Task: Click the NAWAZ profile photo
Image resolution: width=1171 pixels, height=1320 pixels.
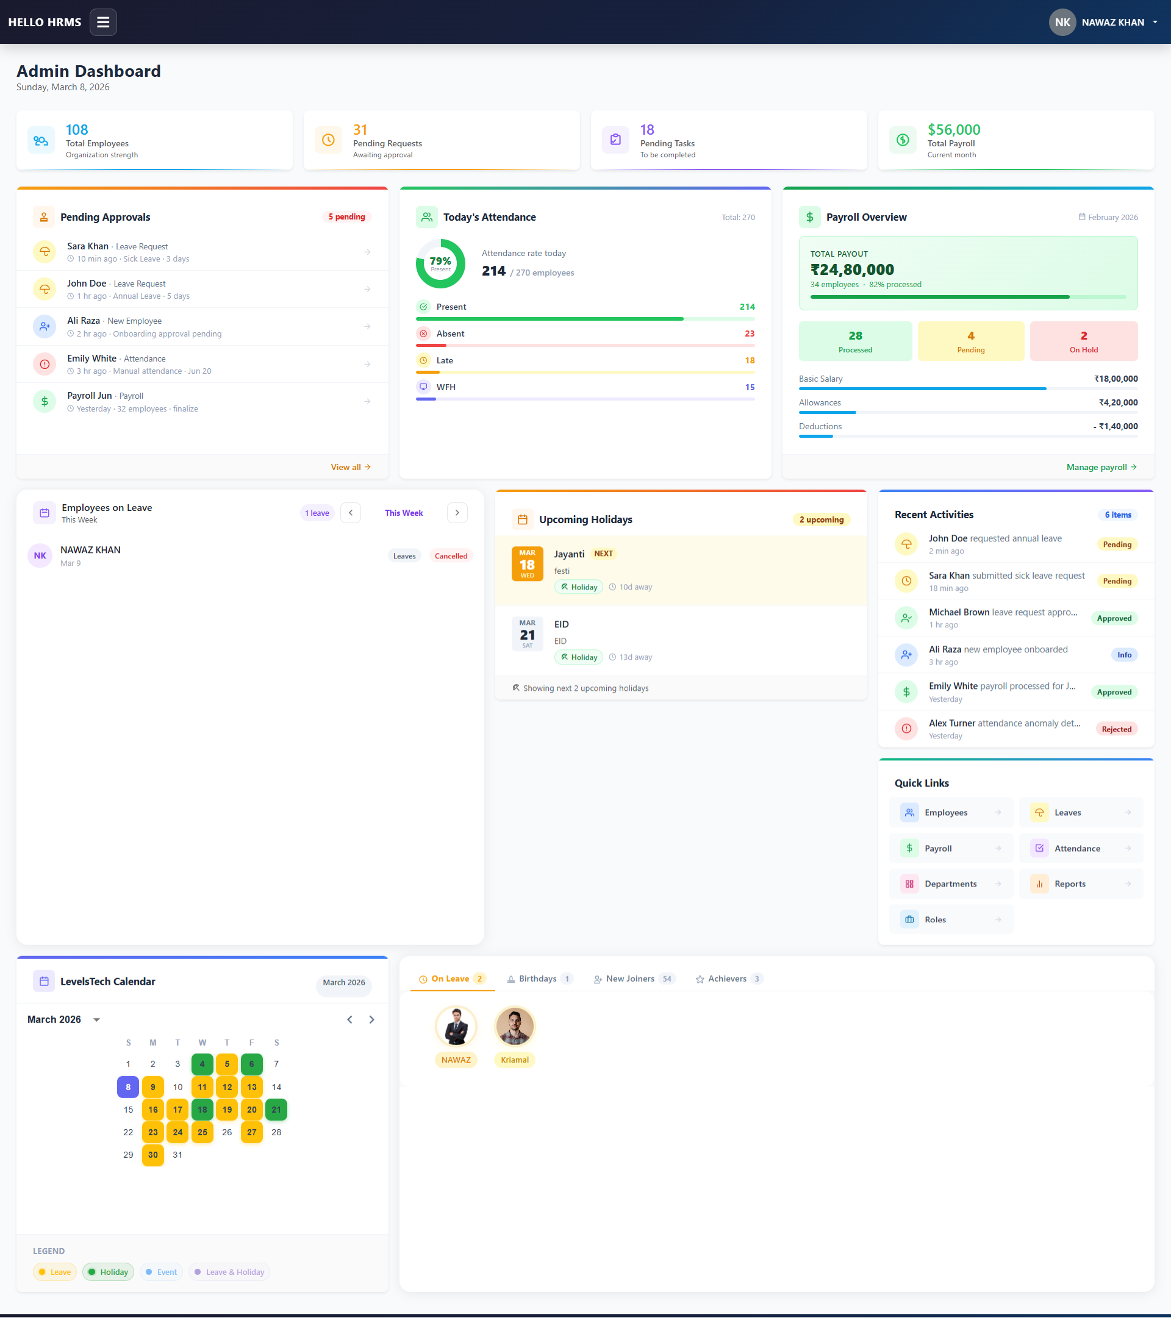Action: (x=456, y=1026)
